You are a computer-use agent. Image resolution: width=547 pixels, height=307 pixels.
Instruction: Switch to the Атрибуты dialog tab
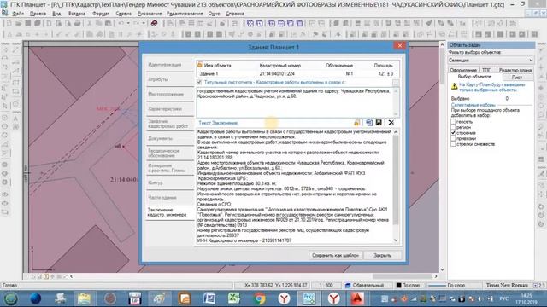point(169,79)
